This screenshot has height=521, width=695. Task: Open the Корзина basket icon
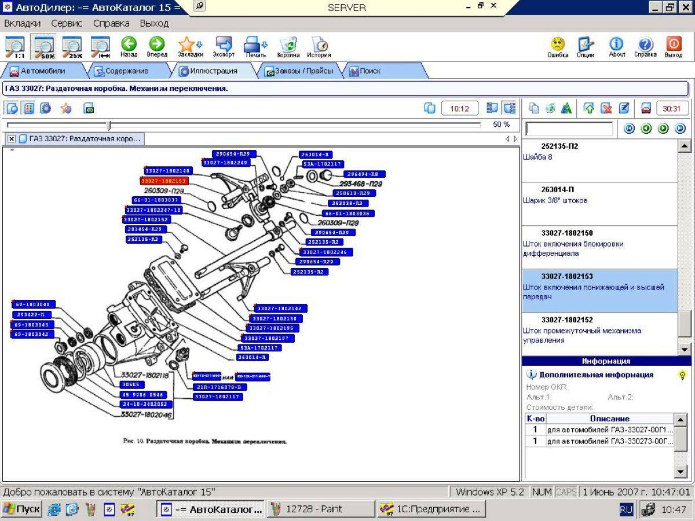pos(288,47)
